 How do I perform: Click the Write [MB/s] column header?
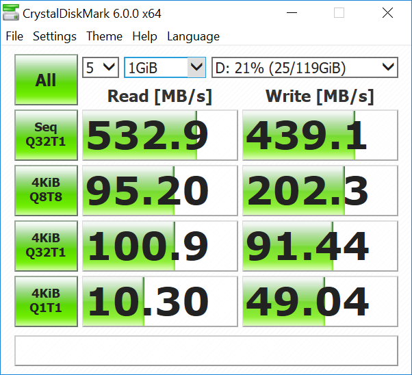(320, 96)
